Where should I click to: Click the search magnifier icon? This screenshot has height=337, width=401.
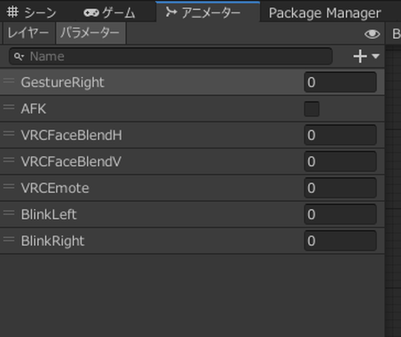coord(19,56)
